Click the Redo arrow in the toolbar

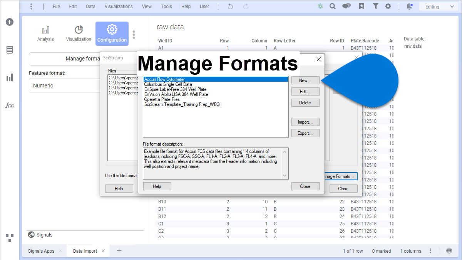[246, 7]
